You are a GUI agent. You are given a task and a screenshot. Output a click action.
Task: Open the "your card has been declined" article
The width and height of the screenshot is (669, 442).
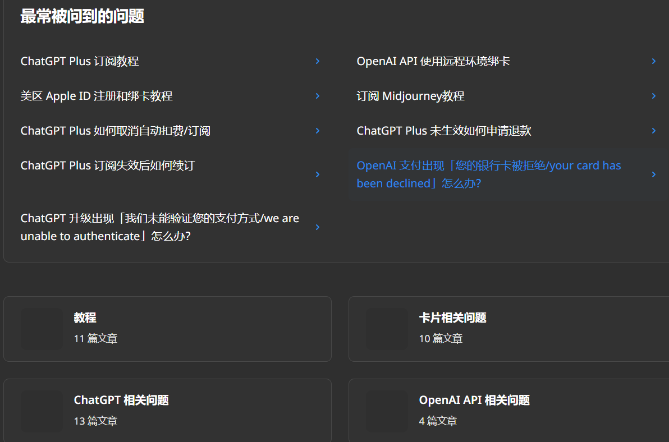point(489,174)
